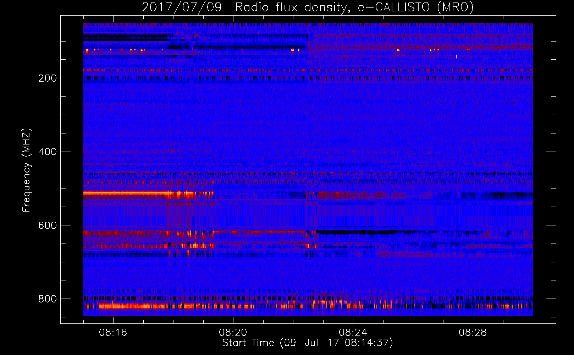The image size is (574, 355).
Task: Click the 08:16 time tick label
Action: 113,333
